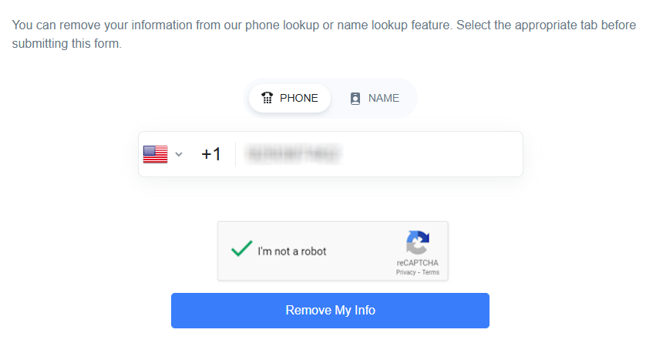Toggle the "I'm not a robot" checkbox label
This screenshot has height=343, width=646.
point(291,251)
